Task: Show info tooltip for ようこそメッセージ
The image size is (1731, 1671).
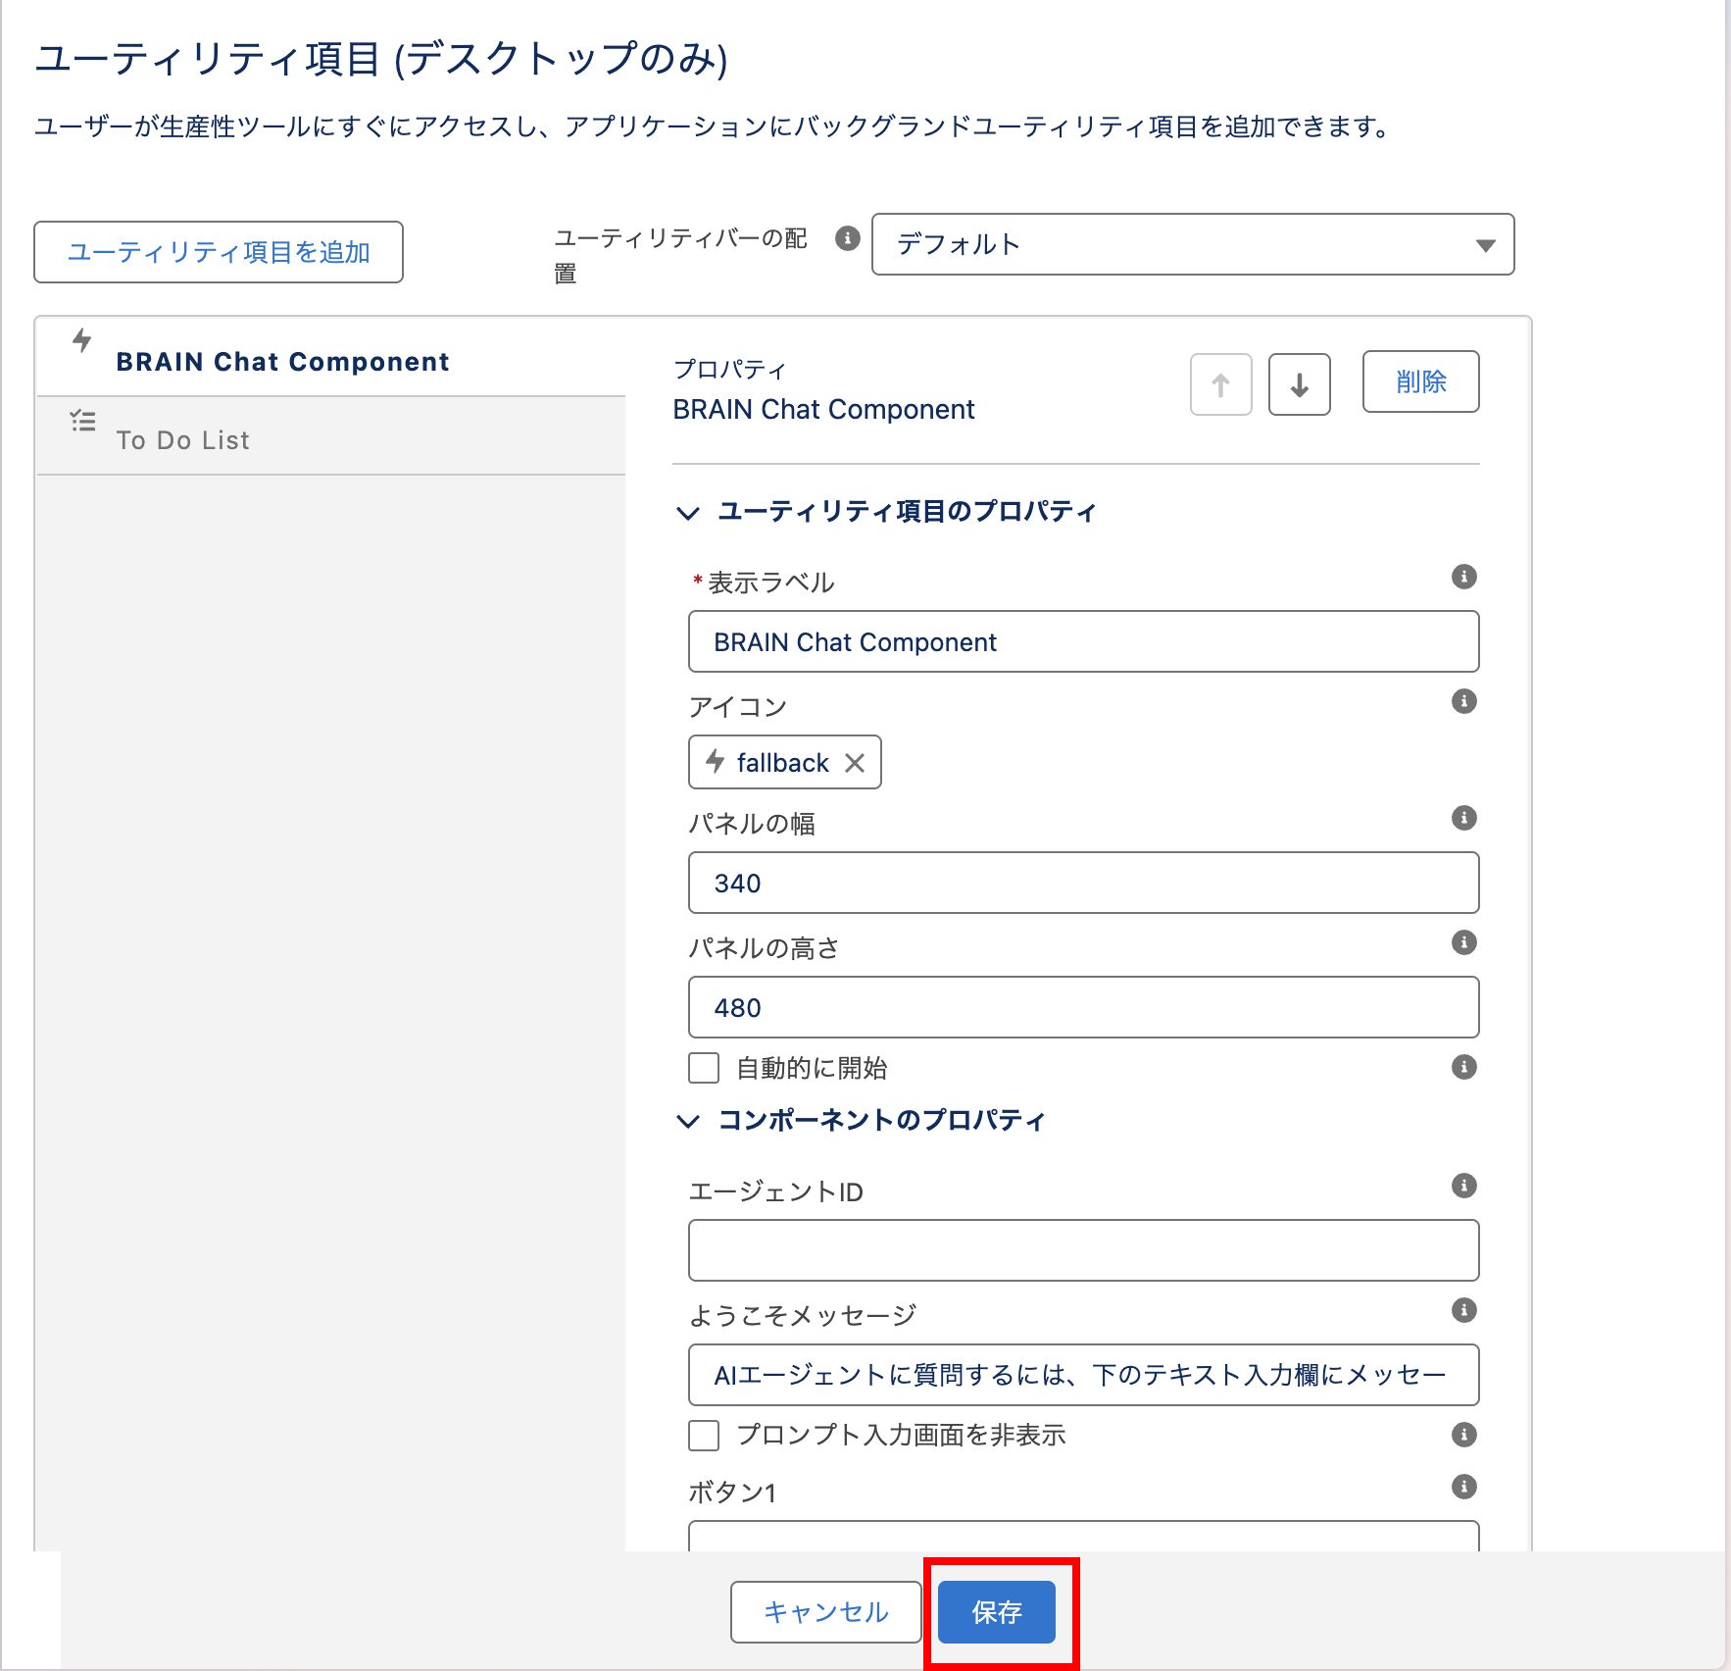Action: 1463,1310
